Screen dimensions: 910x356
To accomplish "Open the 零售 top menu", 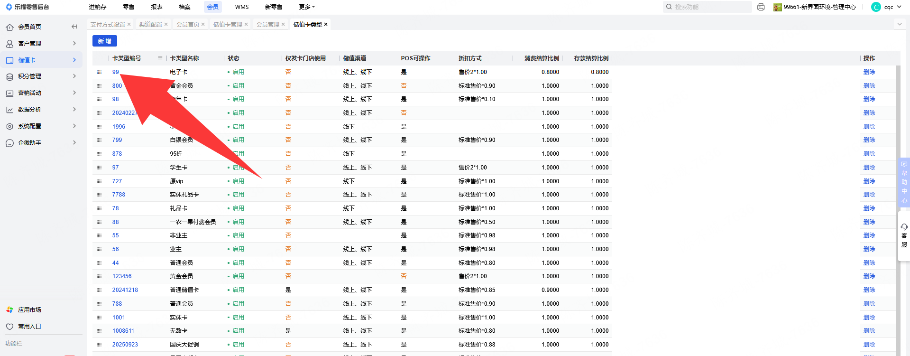I will point(129,7).
